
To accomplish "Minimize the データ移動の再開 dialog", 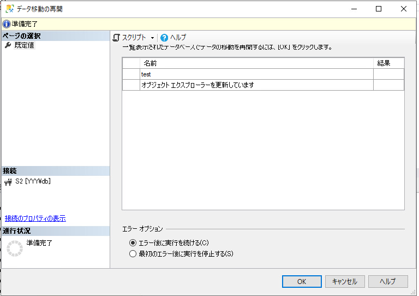I will 354,9.
